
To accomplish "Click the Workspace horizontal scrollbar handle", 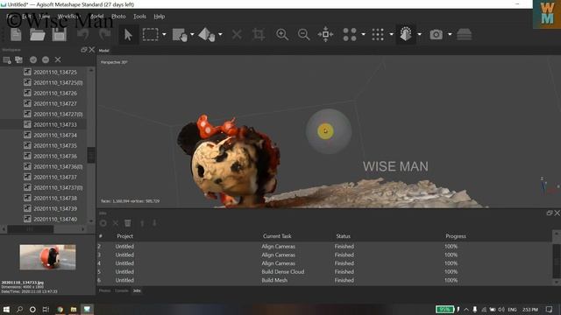I will pyautogui.click(x=31, y=229).
